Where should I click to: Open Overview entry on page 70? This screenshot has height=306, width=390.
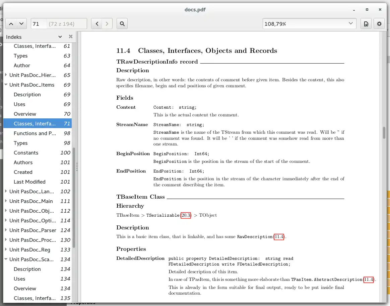click(38, 114)
